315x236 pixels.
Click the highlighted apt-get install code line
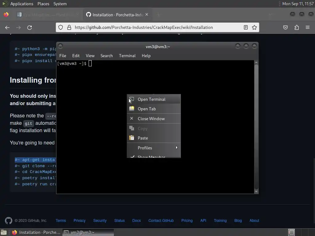(35, 160)
